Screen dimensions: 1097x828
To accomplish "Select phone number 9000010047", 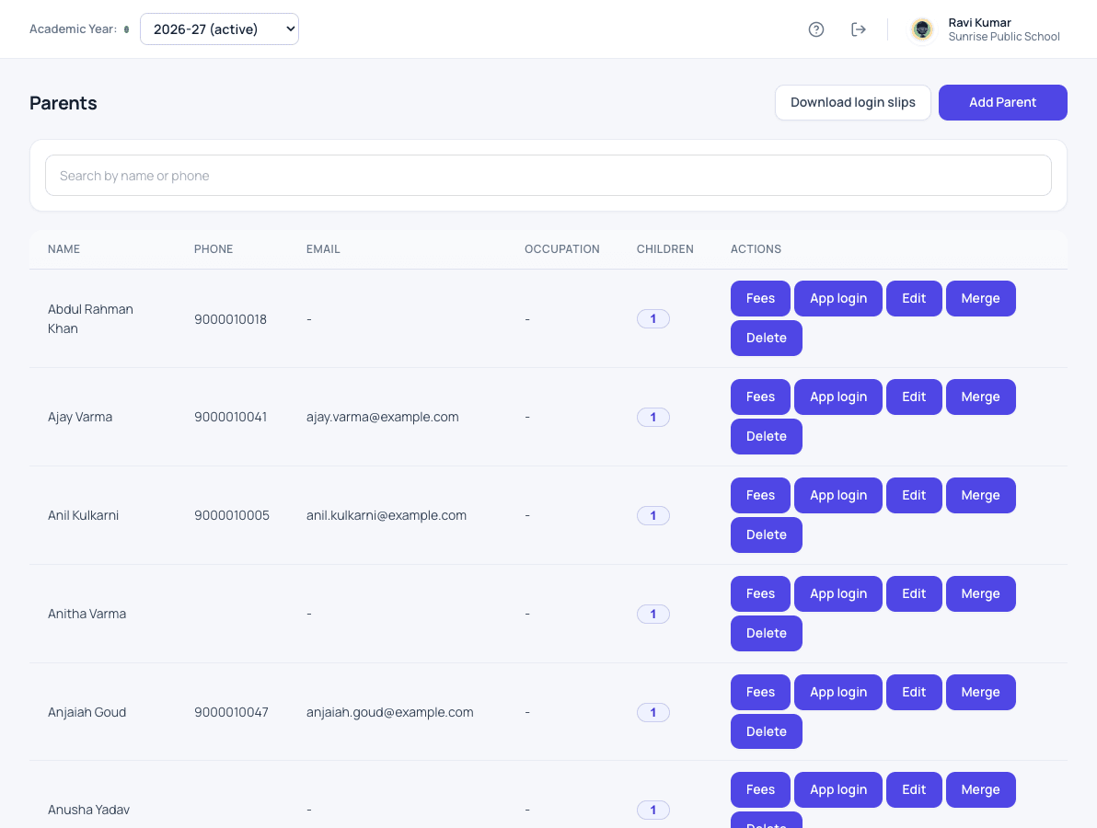I will (231, 713).
